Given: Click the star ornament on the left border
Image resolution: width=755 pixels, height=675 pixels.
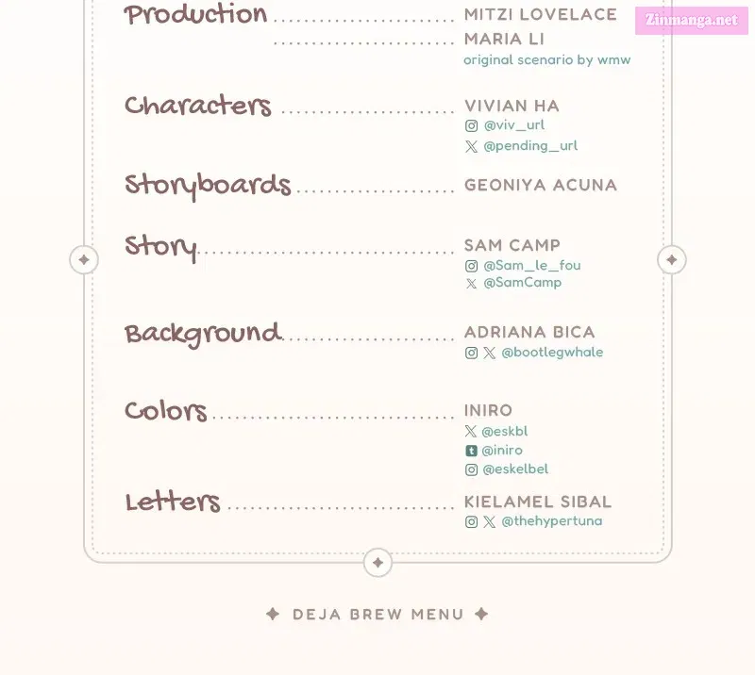Looking at the screenshot, I should (x=84, y=260).
